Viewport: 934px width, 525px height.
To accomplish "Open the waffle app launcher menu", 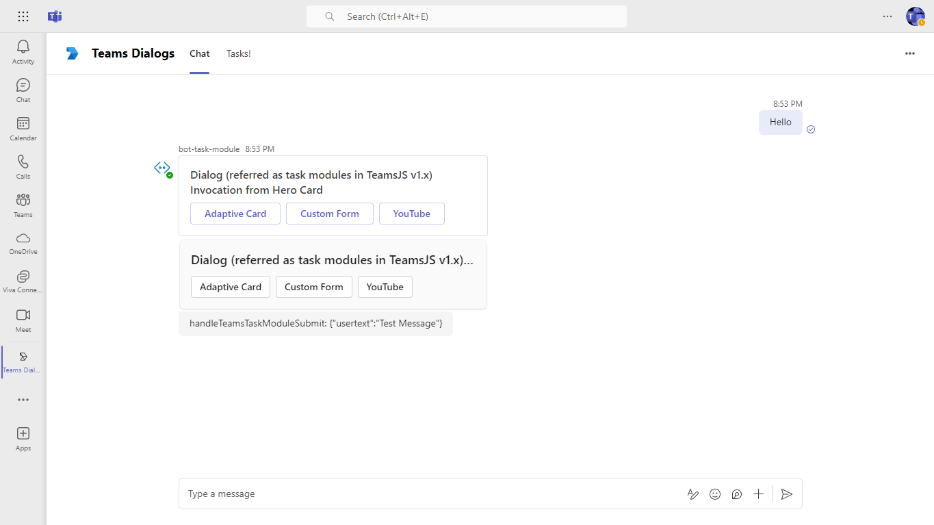I will coord(23,16).
